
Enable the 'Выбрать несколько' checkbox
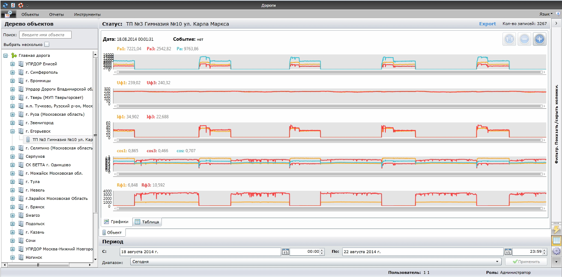coord(47,44)
